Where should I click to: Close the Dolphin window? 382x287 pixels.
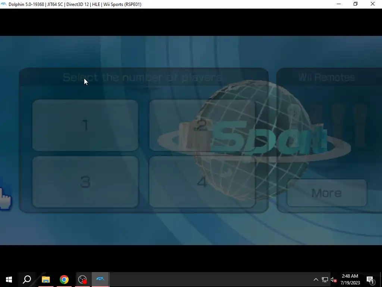point(373,4)
